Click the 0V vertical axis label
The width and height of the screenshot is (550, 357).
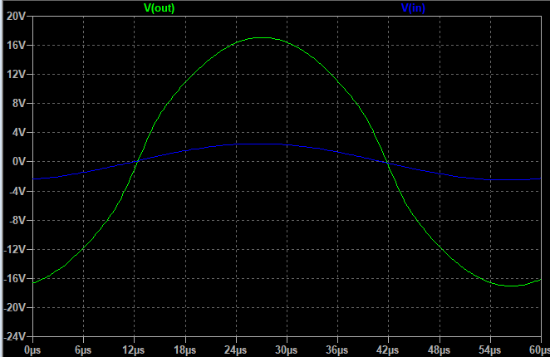[18, 162]
